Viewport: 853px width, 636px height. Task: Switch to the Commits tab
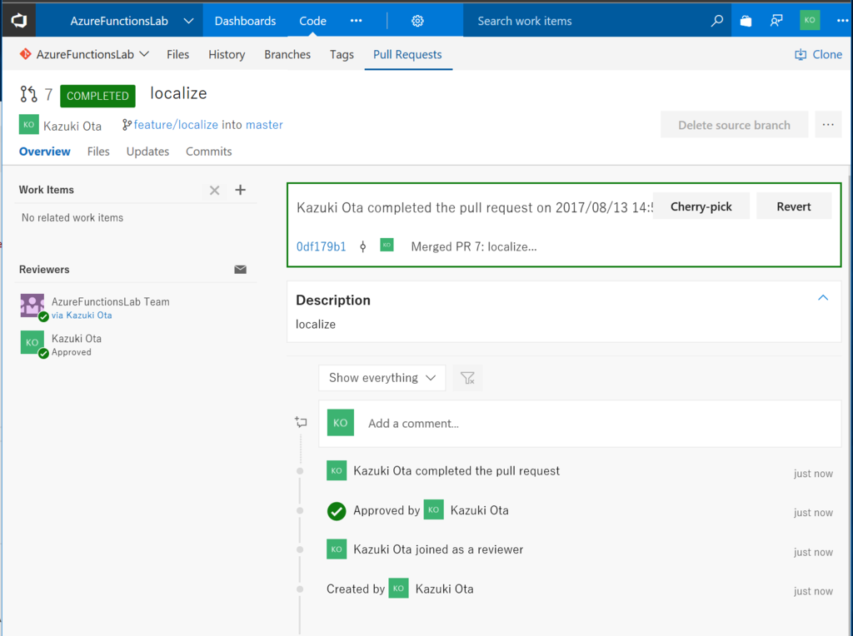pyautogui.click(x=209, y=152)
